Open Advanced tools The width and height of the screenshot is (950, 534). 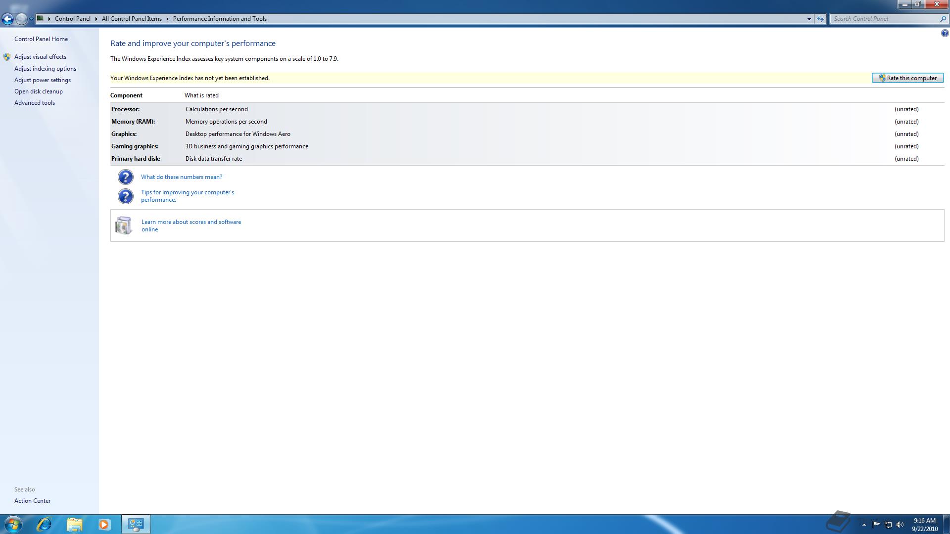35,103
